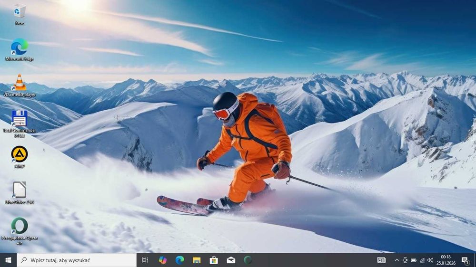The height and width of the screenshot is (267, 476).
Task: Select the LibreOffice 25.8 desktop shortcut
Action: (20, 193)
